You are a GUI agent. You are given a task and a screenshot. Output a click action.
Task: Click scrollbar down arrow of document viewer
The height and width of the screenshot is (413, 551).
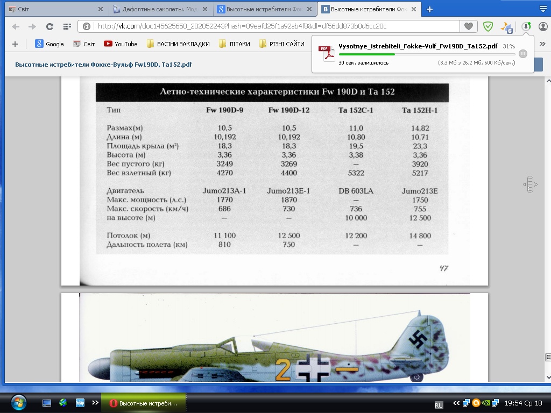coord(548,378)
